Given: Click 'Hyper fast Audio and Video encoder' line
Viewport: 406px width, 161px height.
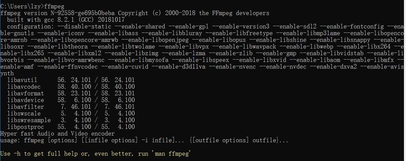Looking at the screenshot, I should tap(58, 133).
